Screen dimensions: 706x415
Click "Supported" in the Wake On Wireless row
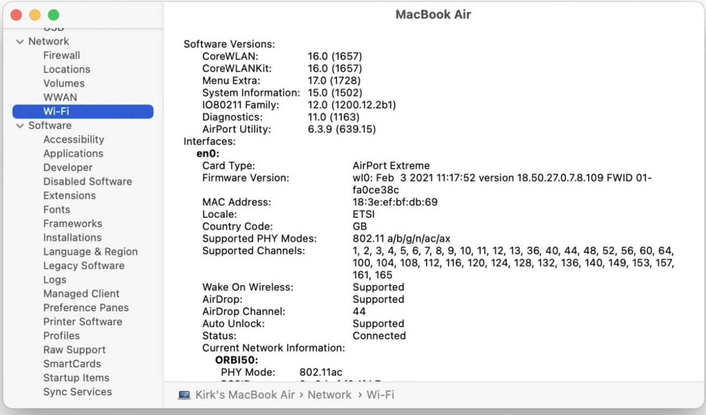(x=378, y=287)
